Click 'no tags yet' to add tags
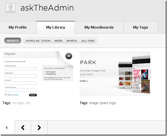 (21, 103)
